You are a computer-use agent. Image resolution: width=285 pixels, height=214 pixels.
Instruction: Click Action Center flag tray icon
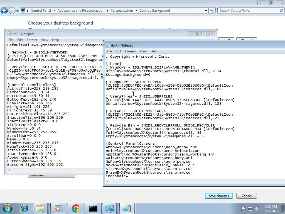point(243,208)
